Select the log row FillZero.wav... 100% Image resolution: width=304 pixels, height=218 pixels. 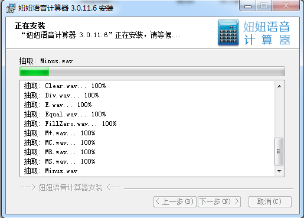tap(70, 123)
